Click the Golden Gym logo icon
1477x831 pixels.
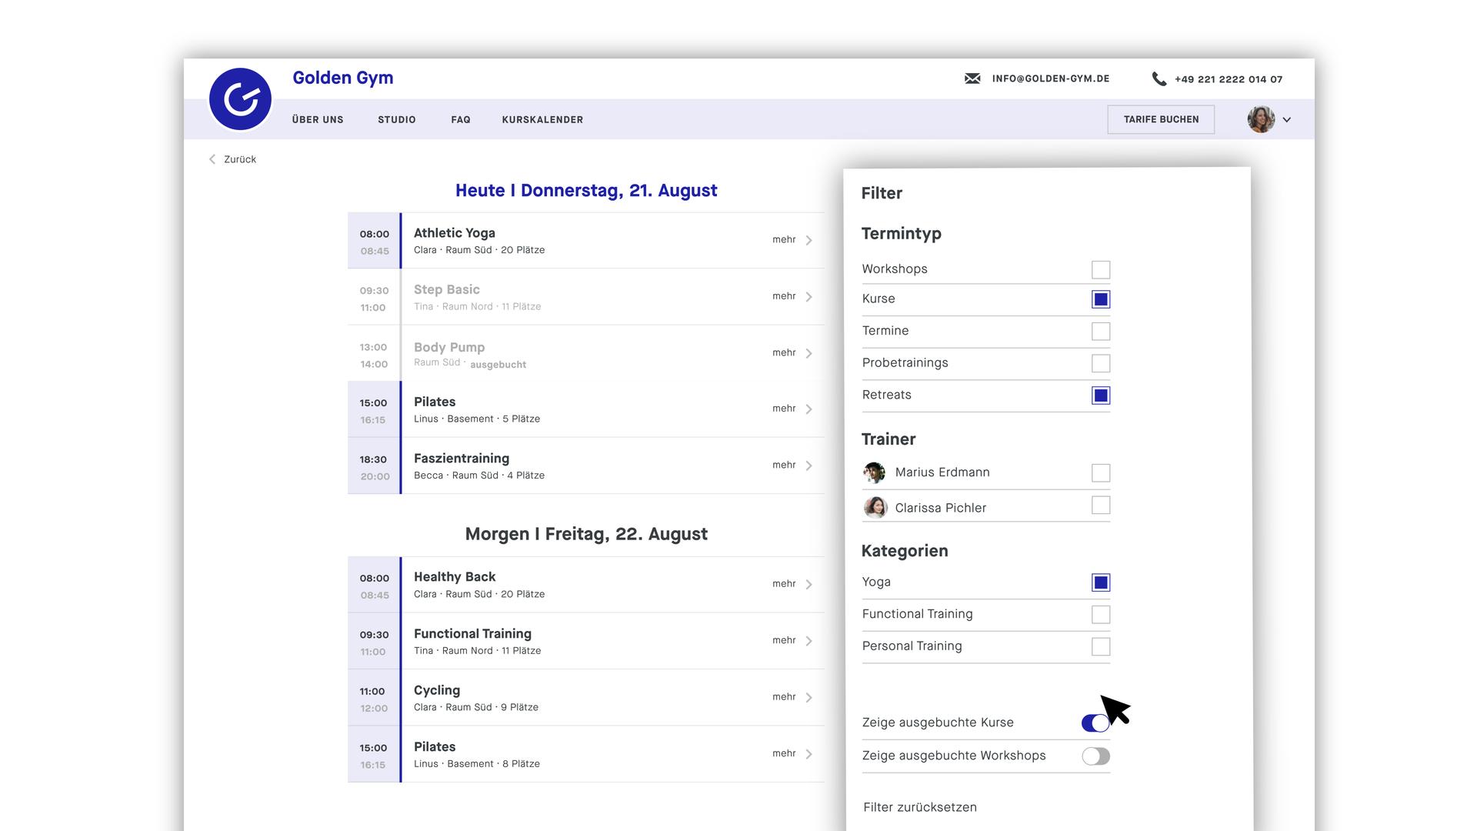241,99
